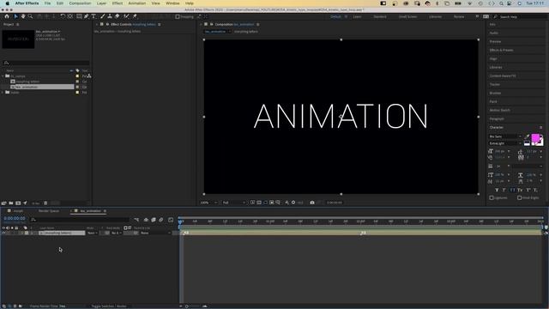This screenshot has width=549, height=309.
Task: Select the Puppet Pin tool
Action: pos(135,16)
